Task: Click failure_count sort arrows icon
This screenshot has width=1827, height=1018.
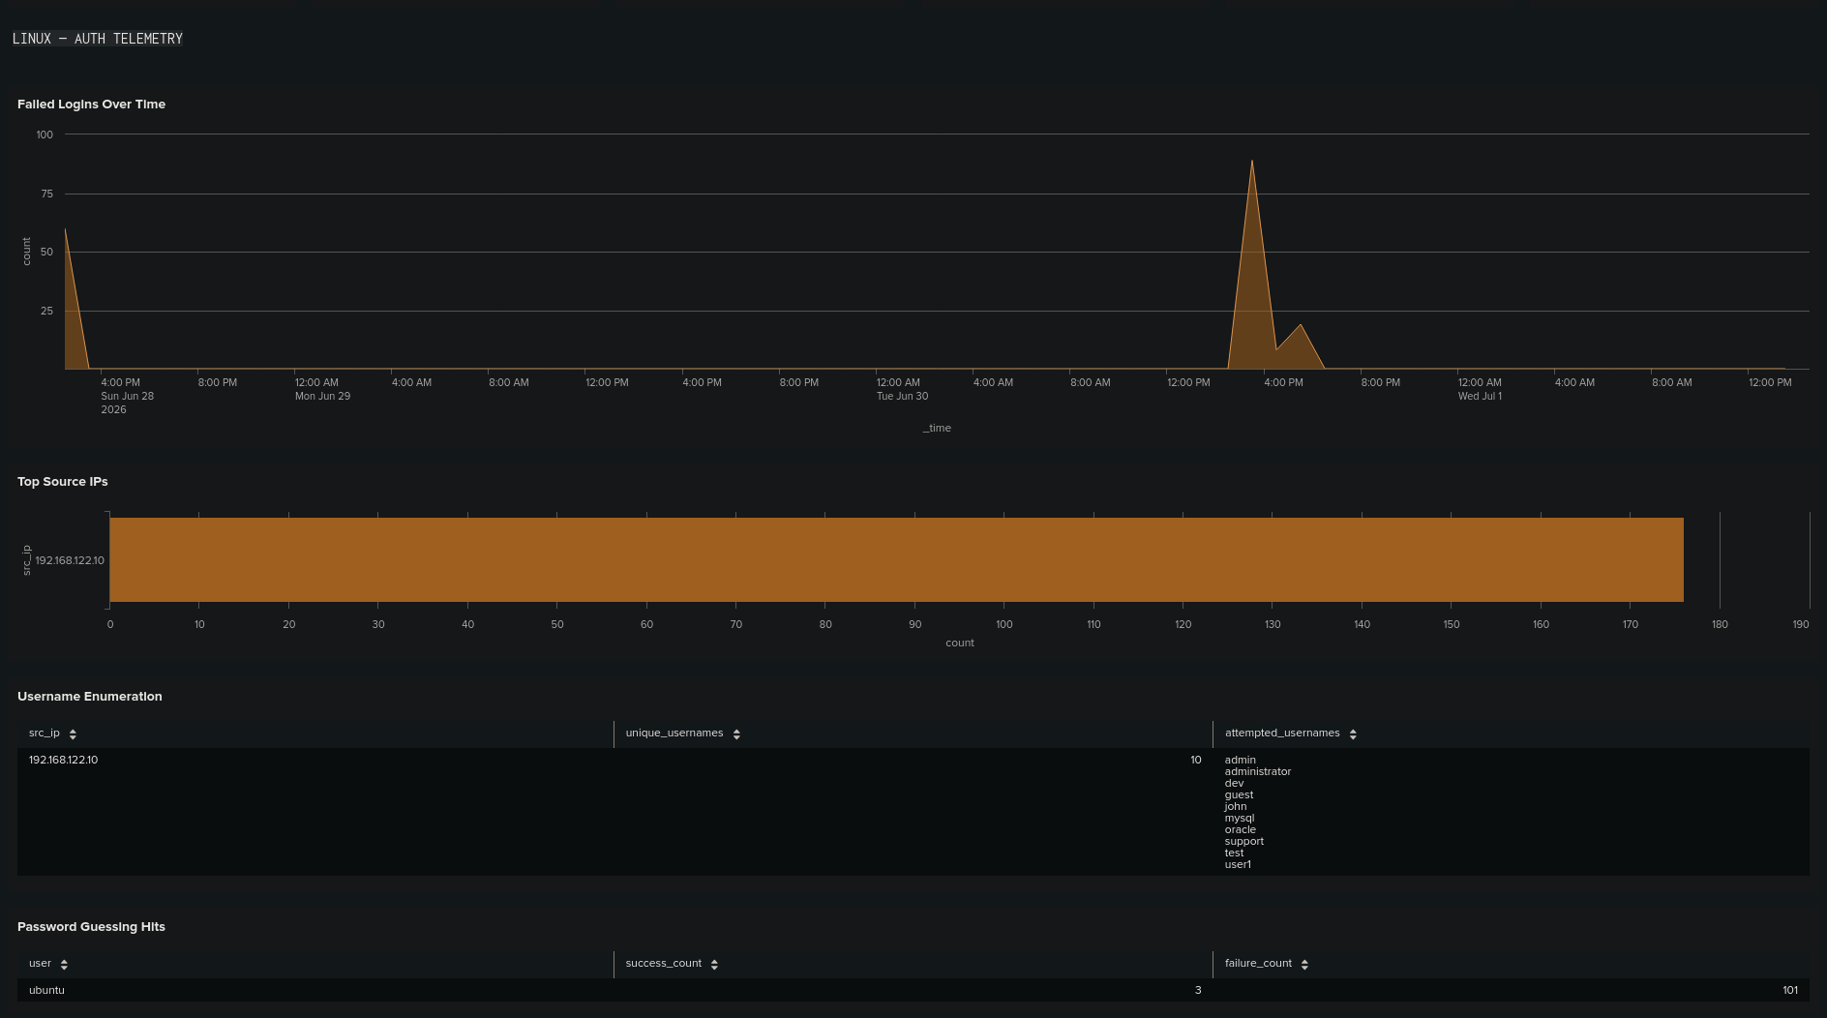Action: click(x=1304, y=965)
